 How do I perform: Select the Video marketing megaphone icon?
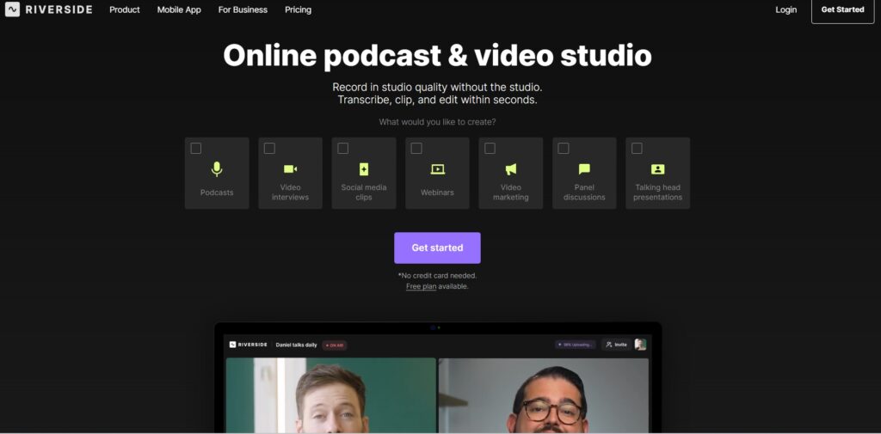point(511,169)
